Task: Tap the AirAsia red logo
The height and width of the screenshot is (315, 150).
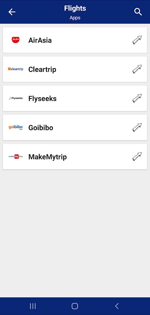Action: [x=16, y=40]
